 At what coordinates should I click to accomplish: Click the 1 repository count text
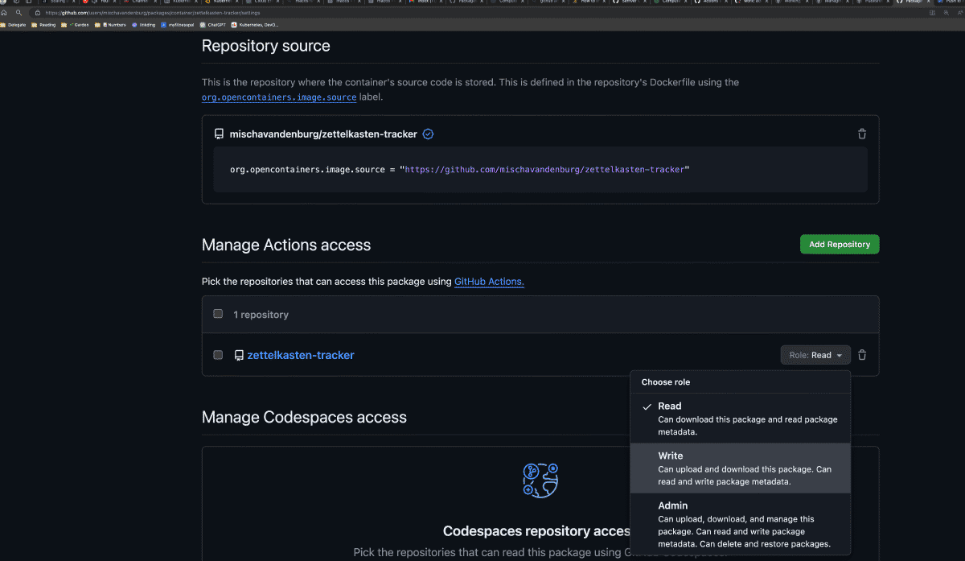261,315
